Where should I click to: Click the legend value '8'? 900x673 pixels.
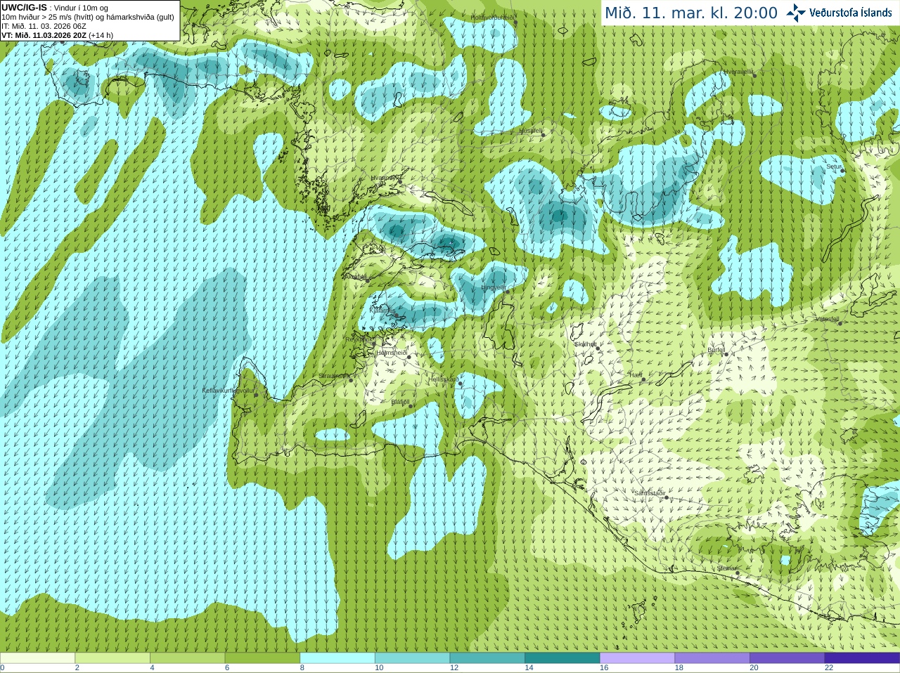pos(302,668)
